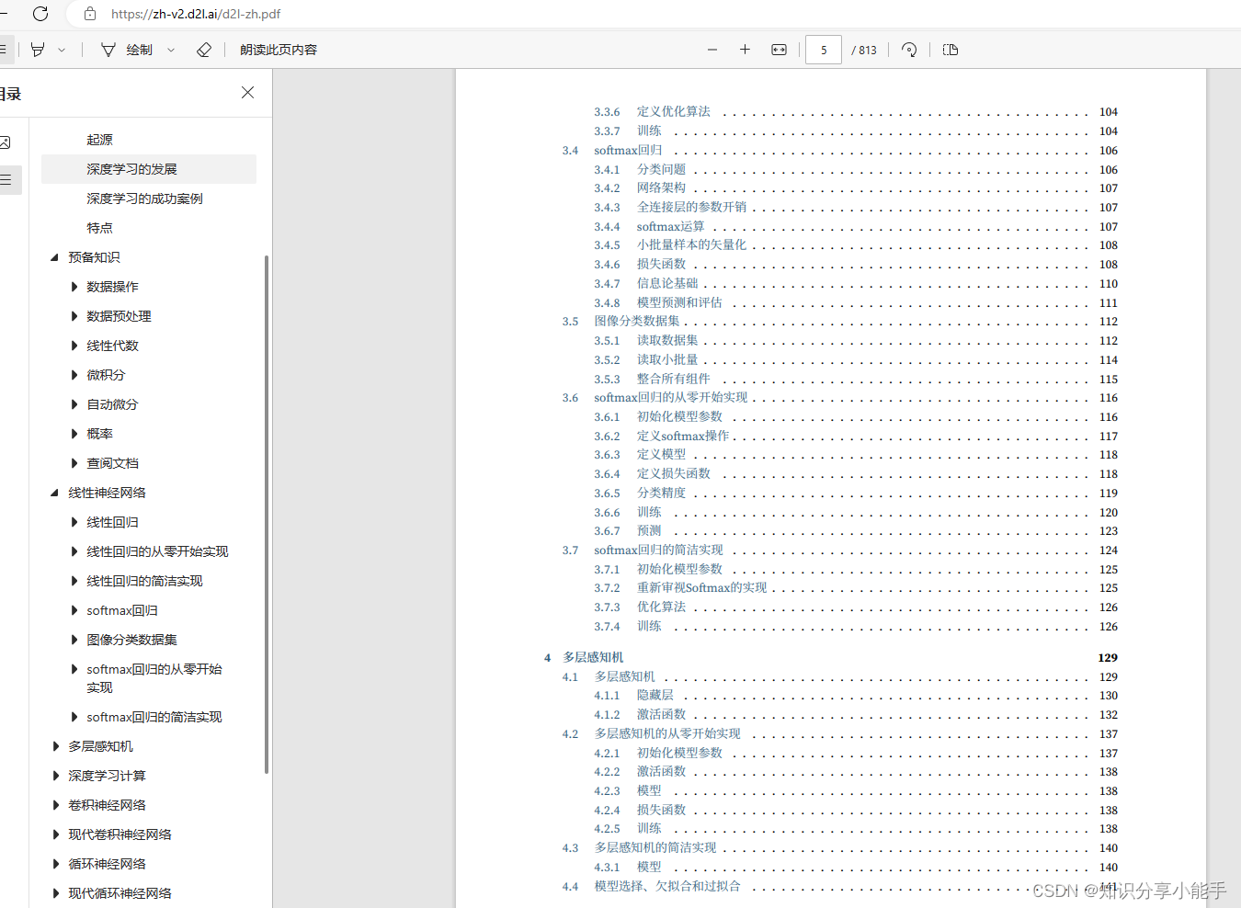This screenshot has height=908, width=1241.
Task: Close the table of contents panel
Action: pyautogui.click(x=247, y=93)
